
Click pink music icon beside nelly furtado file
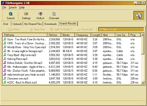pyautogui.click(x=5, y=74)
